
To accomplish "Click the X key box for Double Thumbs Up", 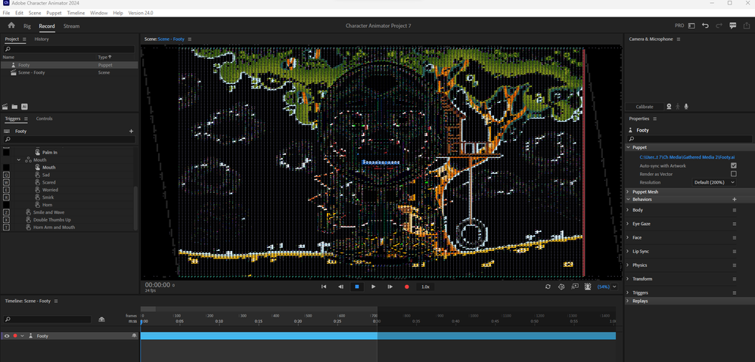I will [6, 220].
